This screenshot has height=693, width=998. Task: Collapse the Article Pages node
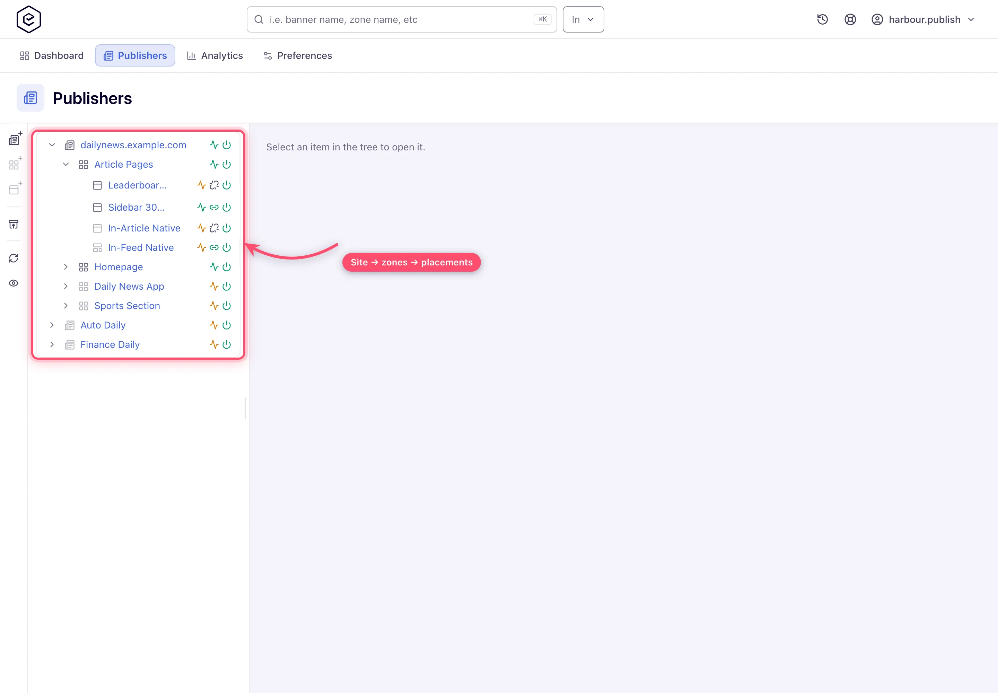[x=66, y=165]
